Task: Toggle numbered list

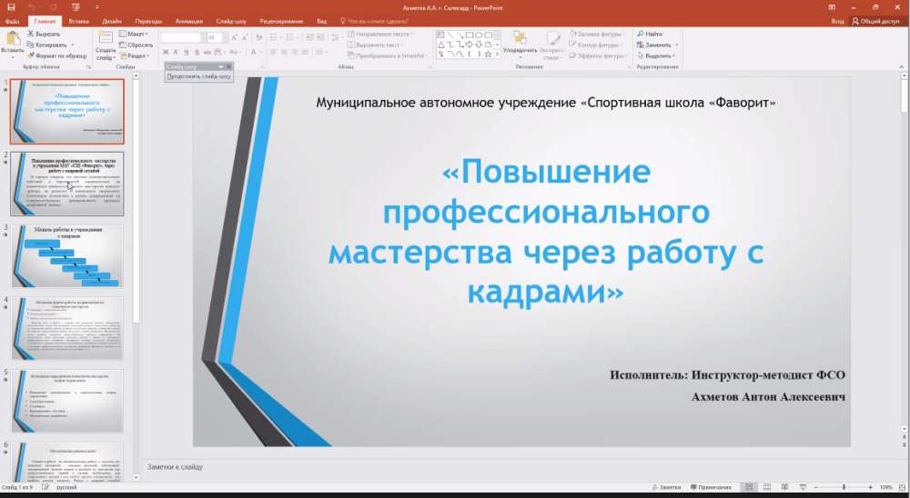Action: pos(289,37)
